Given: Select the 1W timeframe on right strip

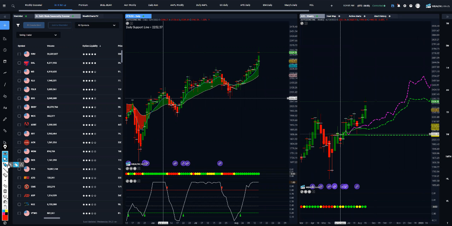Looking at the screenshot, I should [x=447, y=134].
